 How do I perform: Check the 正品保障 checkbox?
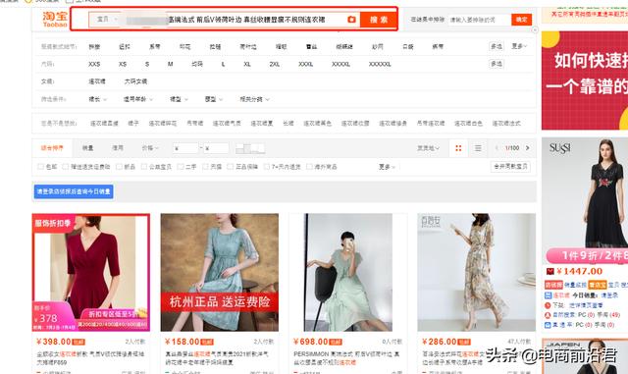230,167
